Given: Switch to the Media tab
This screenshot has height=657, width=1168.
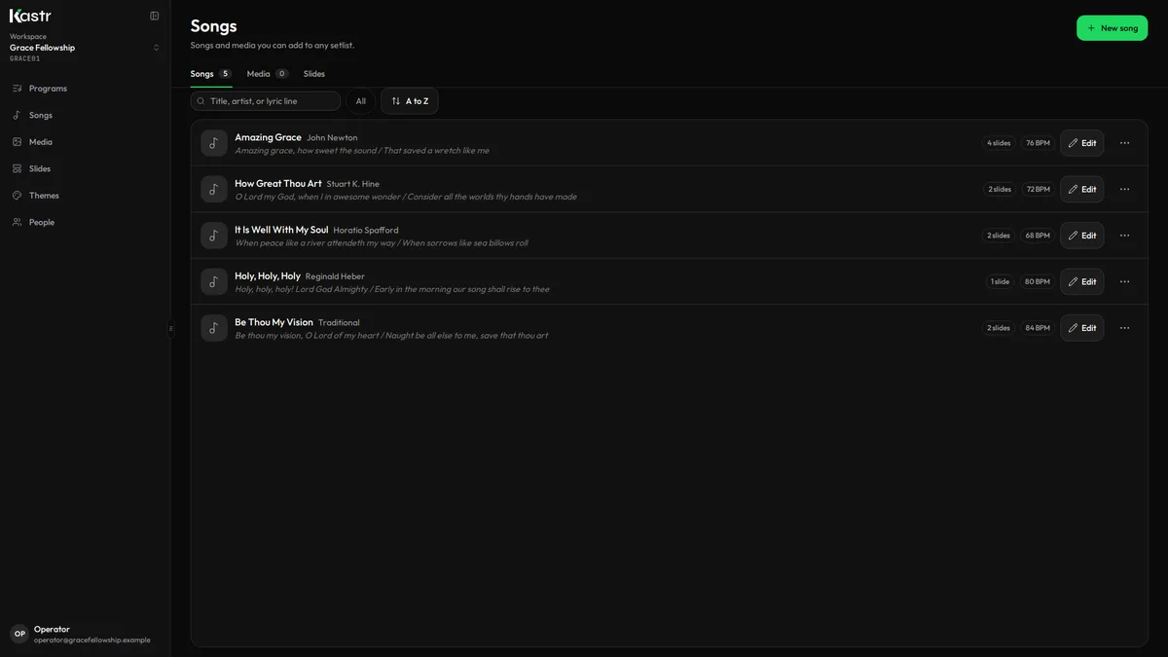Looking at the screenshot, I should [268, 74].
